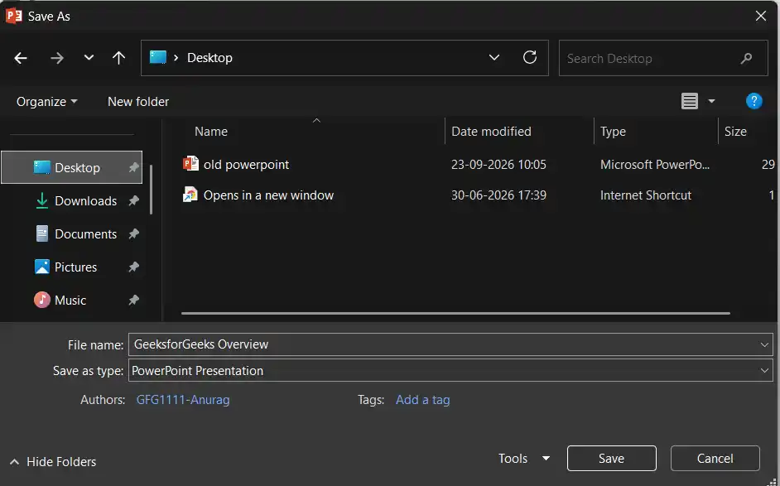Click the forward arrow navigation icon
The height and width of the screenshot is (486, 780).
[56, 58]
